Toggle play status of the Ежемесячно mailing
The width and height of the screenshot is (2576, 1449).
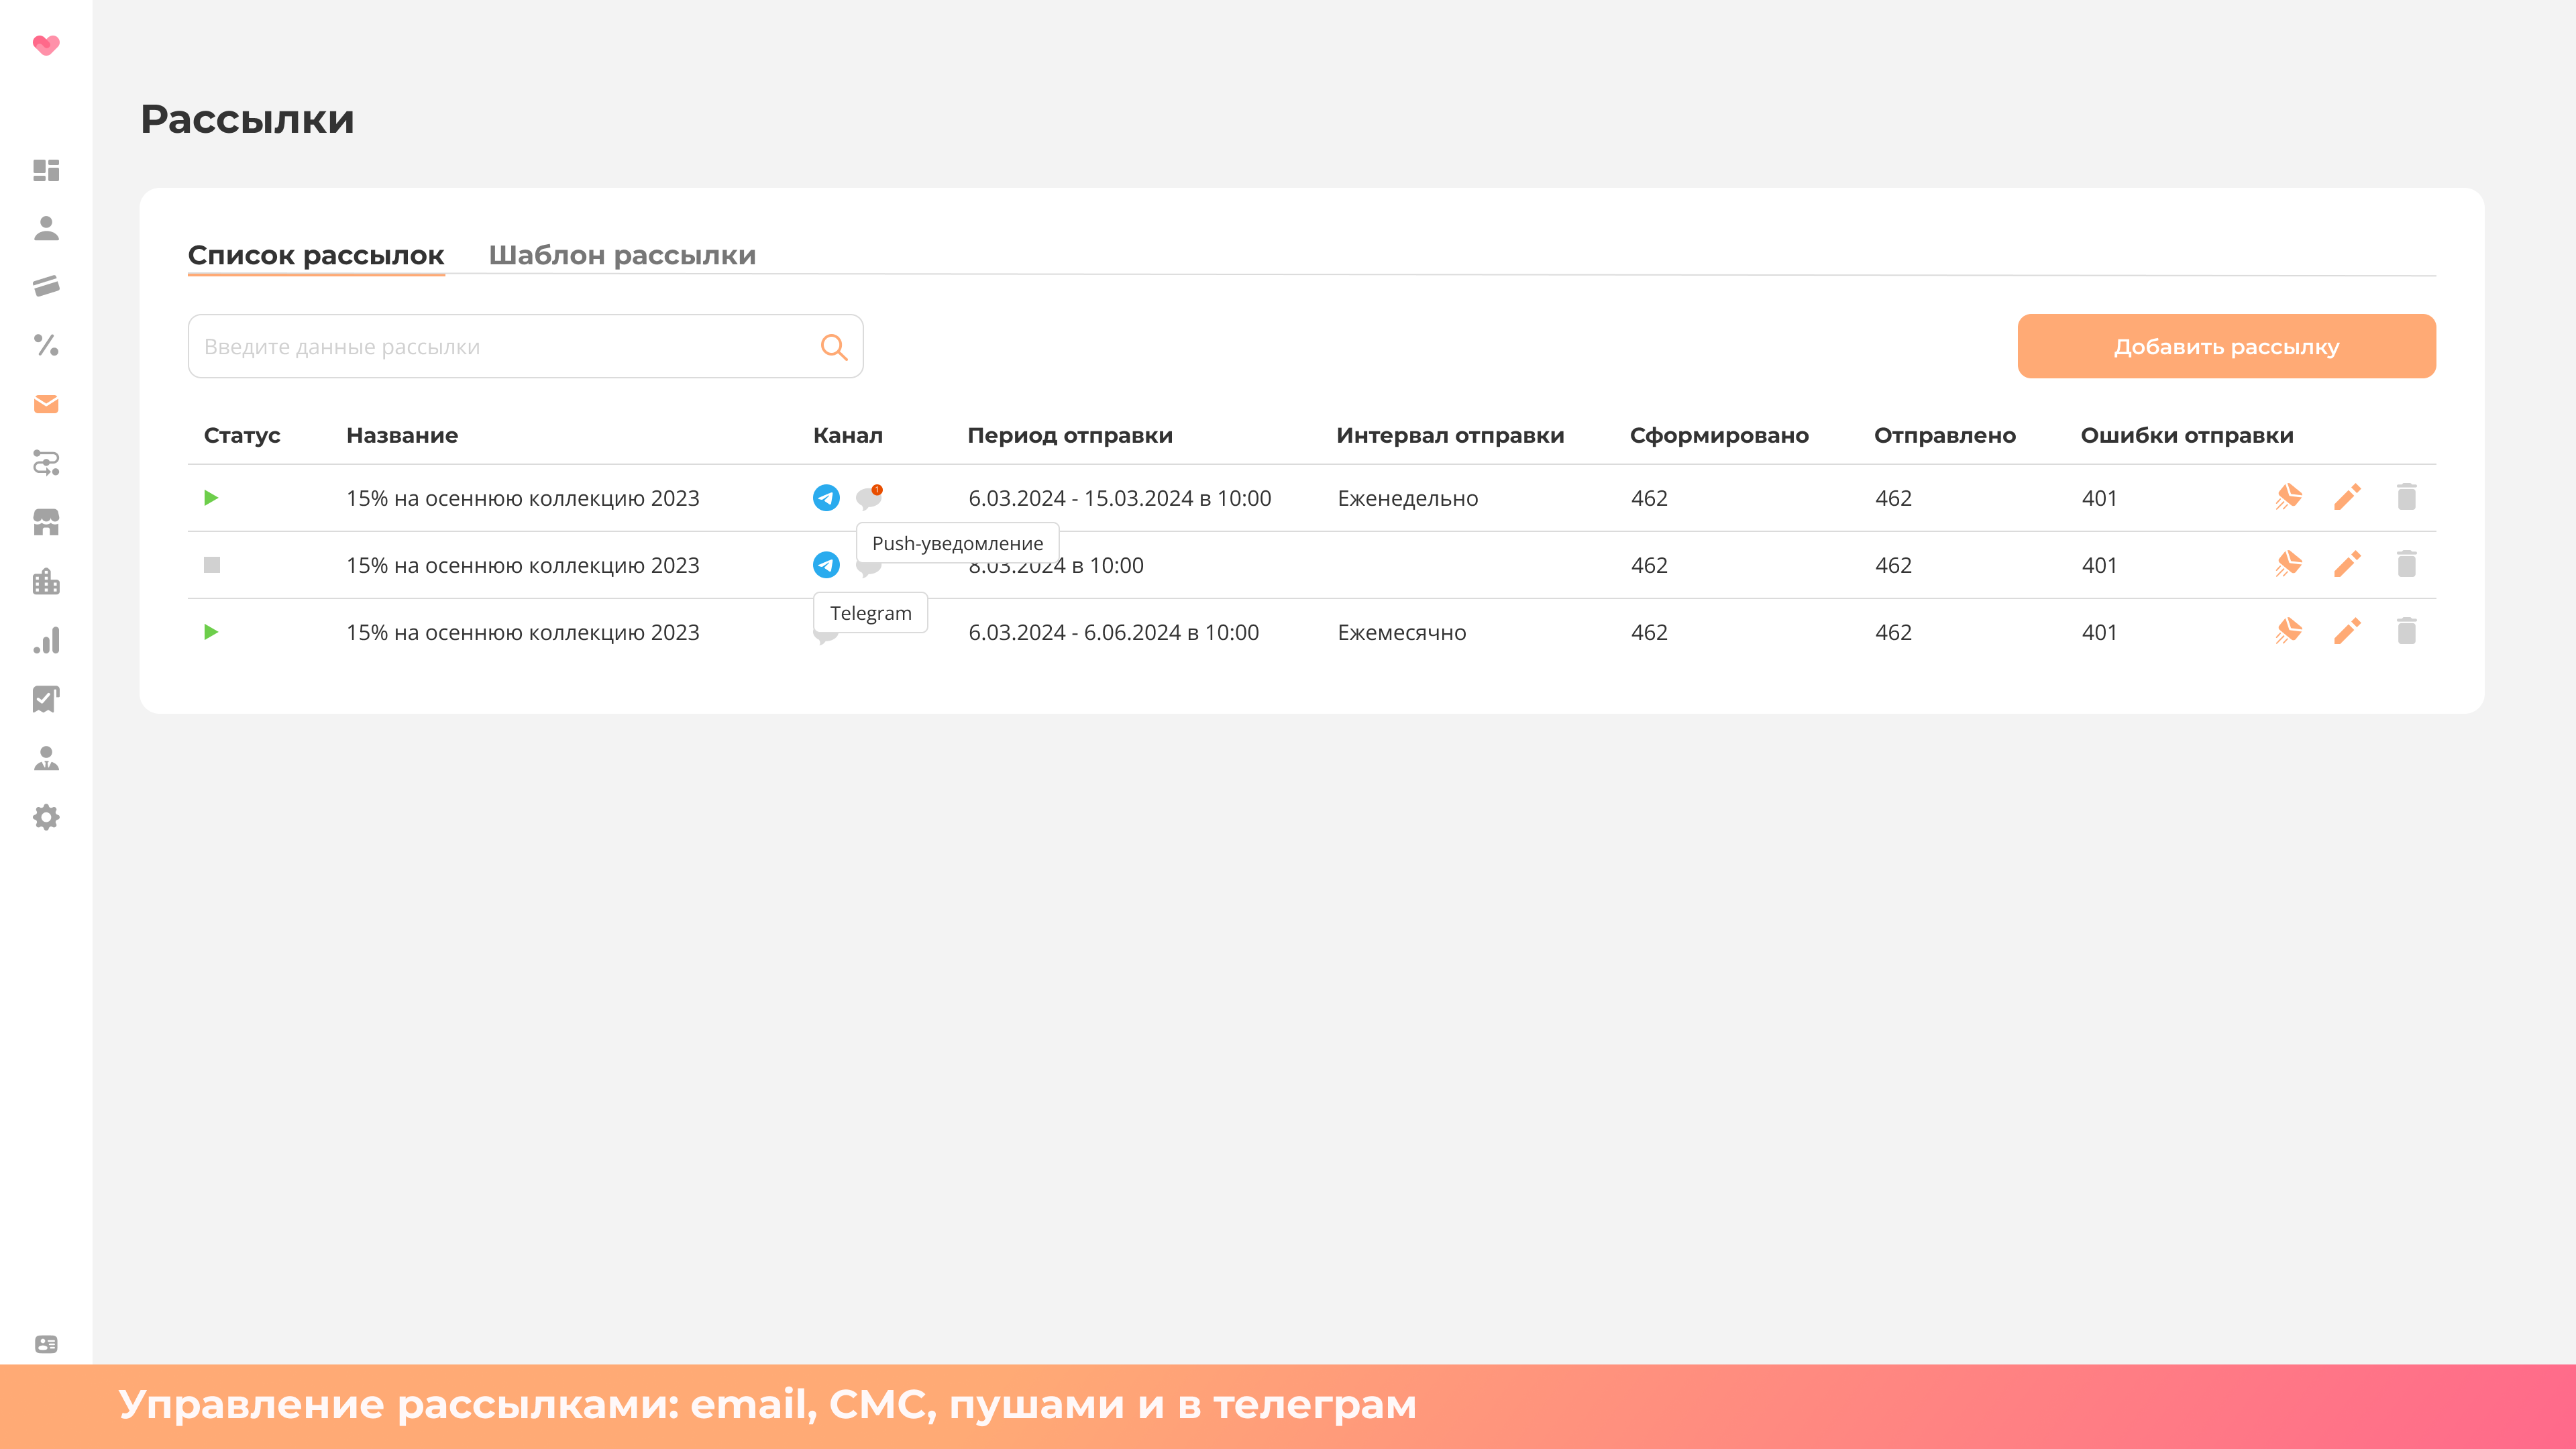pos(211,632)
